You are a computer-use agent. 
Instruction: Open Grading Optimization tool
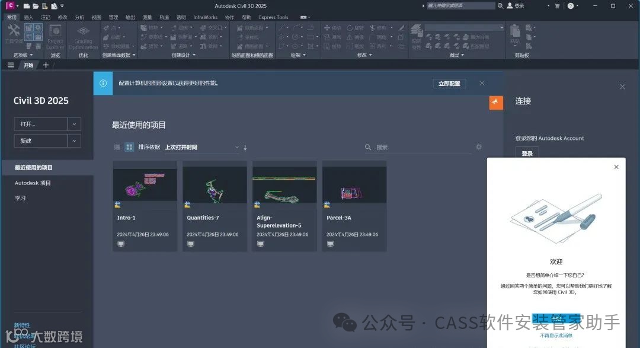coord(84,38)
